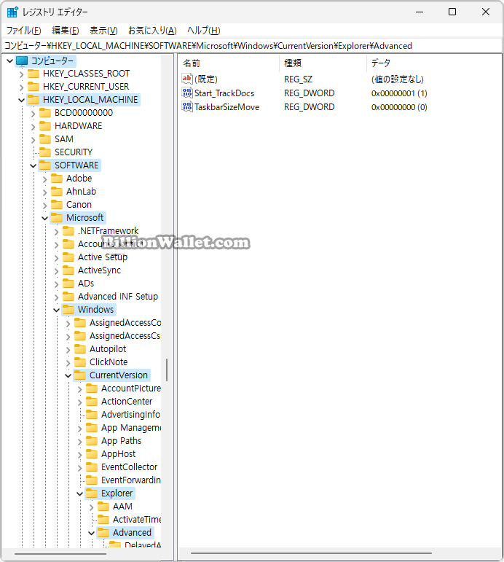Click the BCD00000000 folder icon

(45, 113)
